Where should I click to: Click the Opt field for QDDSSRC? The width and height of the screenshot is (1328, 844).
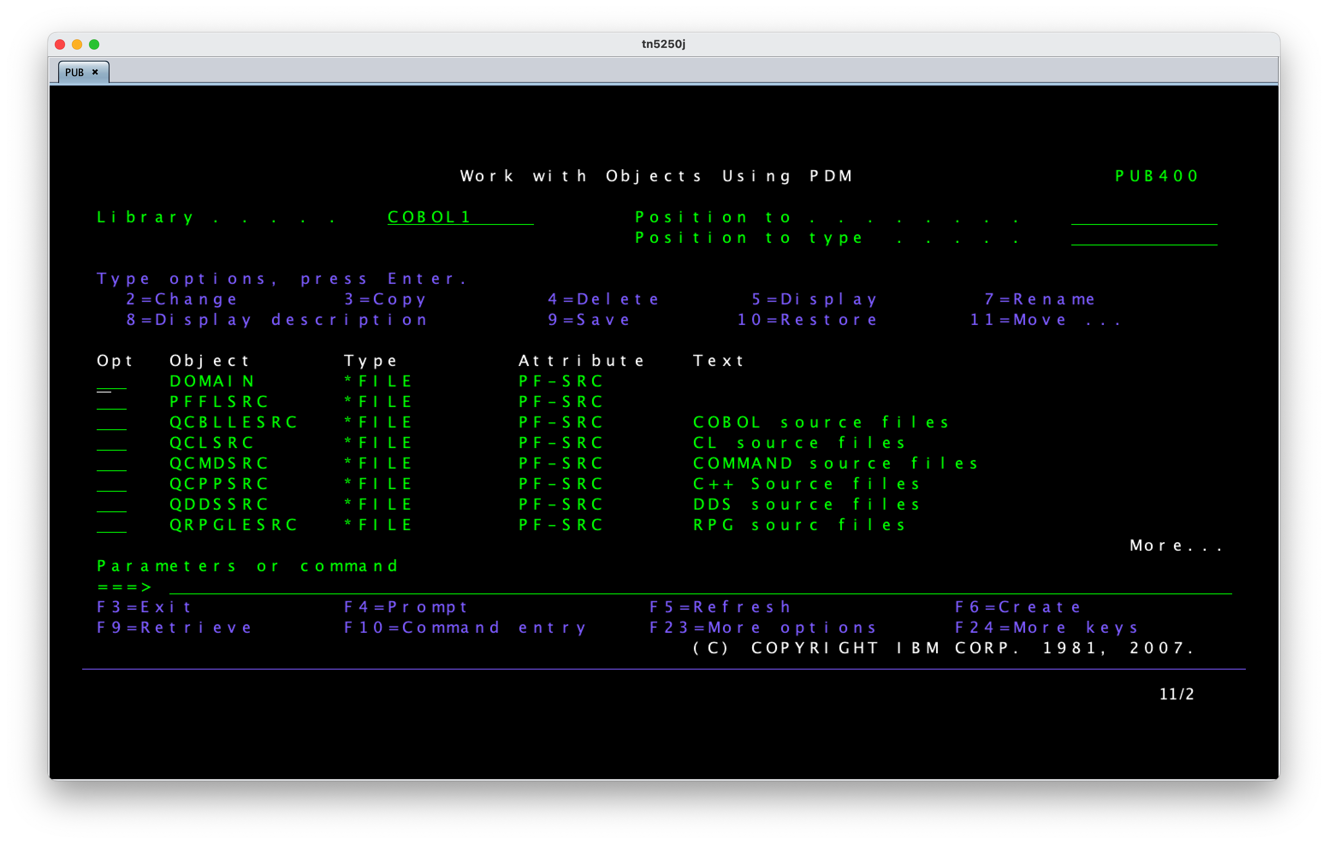(x=111, y=504)
